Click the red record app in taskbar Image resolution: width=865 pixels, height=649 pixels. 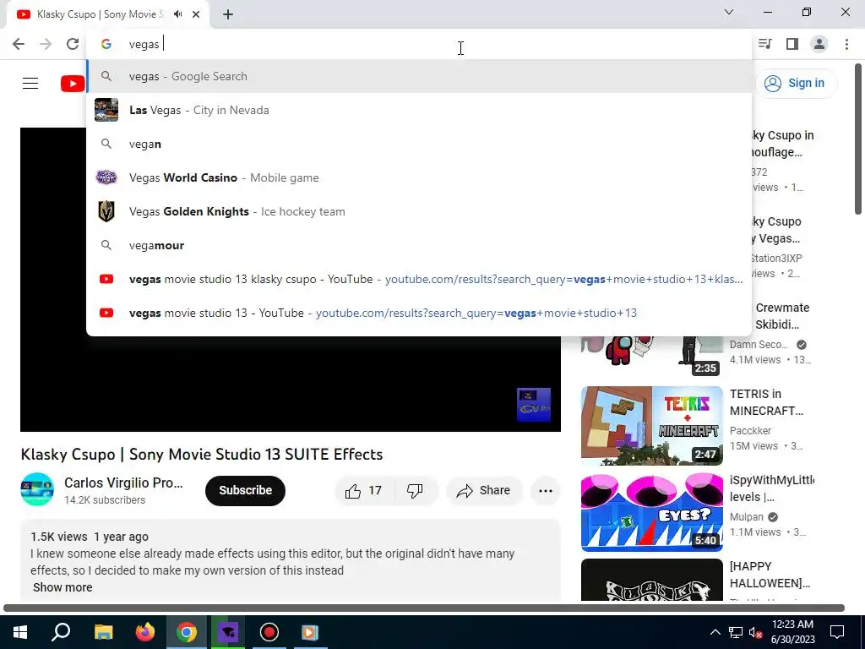[x=269, y=632]
